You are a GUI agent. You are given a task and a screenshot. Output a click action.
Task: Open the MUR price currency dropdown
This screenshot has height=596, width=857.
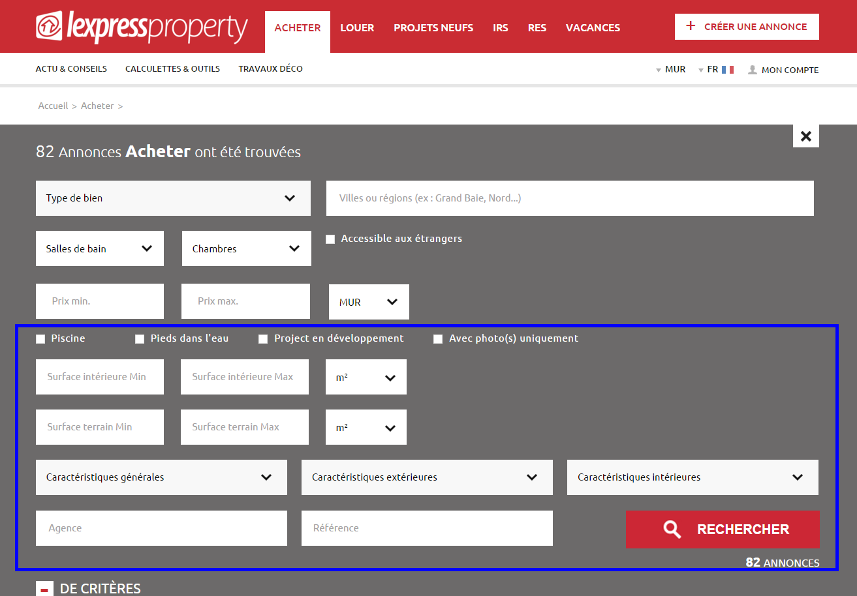pyautogui.click(x=369, y=302)
